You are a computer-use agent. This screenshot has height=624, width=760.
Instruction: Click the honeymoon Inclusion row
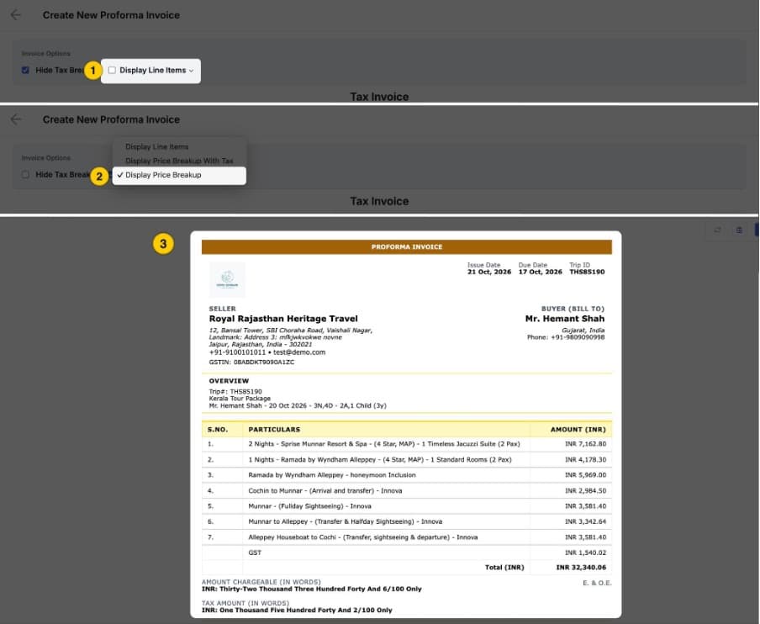407,475
